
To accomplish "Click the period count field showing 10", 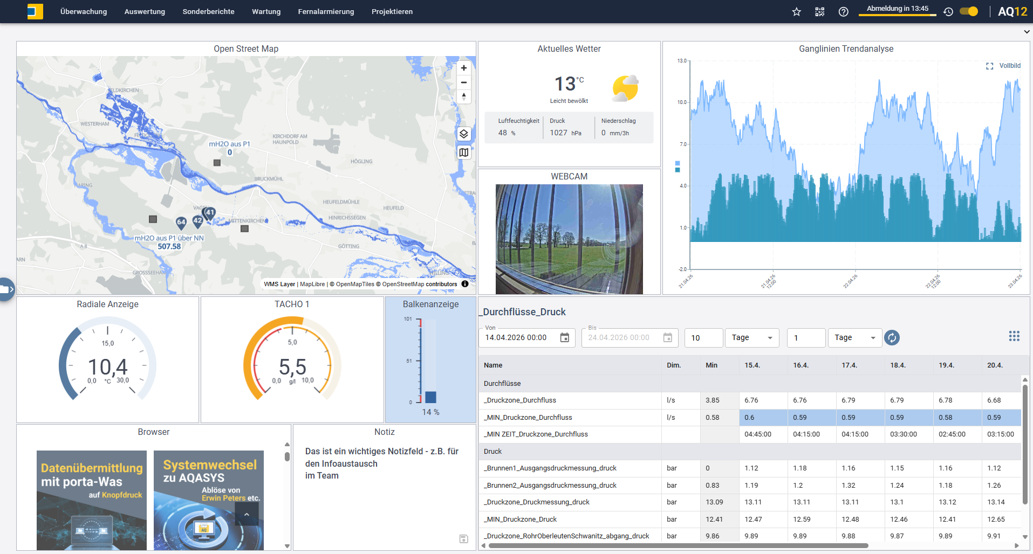I will (x=704, y=338).
